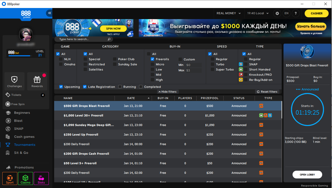Sort by the STATUS column header

(x=239, y=98)
